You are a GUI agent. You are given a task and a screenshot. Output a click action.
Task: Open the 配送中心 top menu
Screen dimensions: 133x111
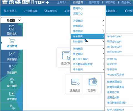(x=126, y=2)
